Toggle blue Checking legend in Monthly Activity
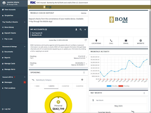Screen dimensions: 151x113 pos(112,86)
